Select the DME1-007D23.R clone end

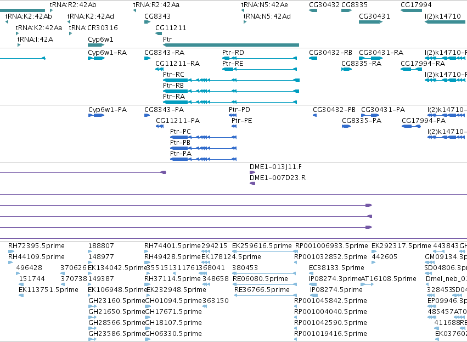pyautogui.click(x=252, y=183)
